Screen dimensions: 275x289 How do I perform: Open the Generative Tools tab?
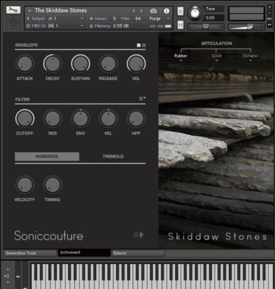[30, 253]
